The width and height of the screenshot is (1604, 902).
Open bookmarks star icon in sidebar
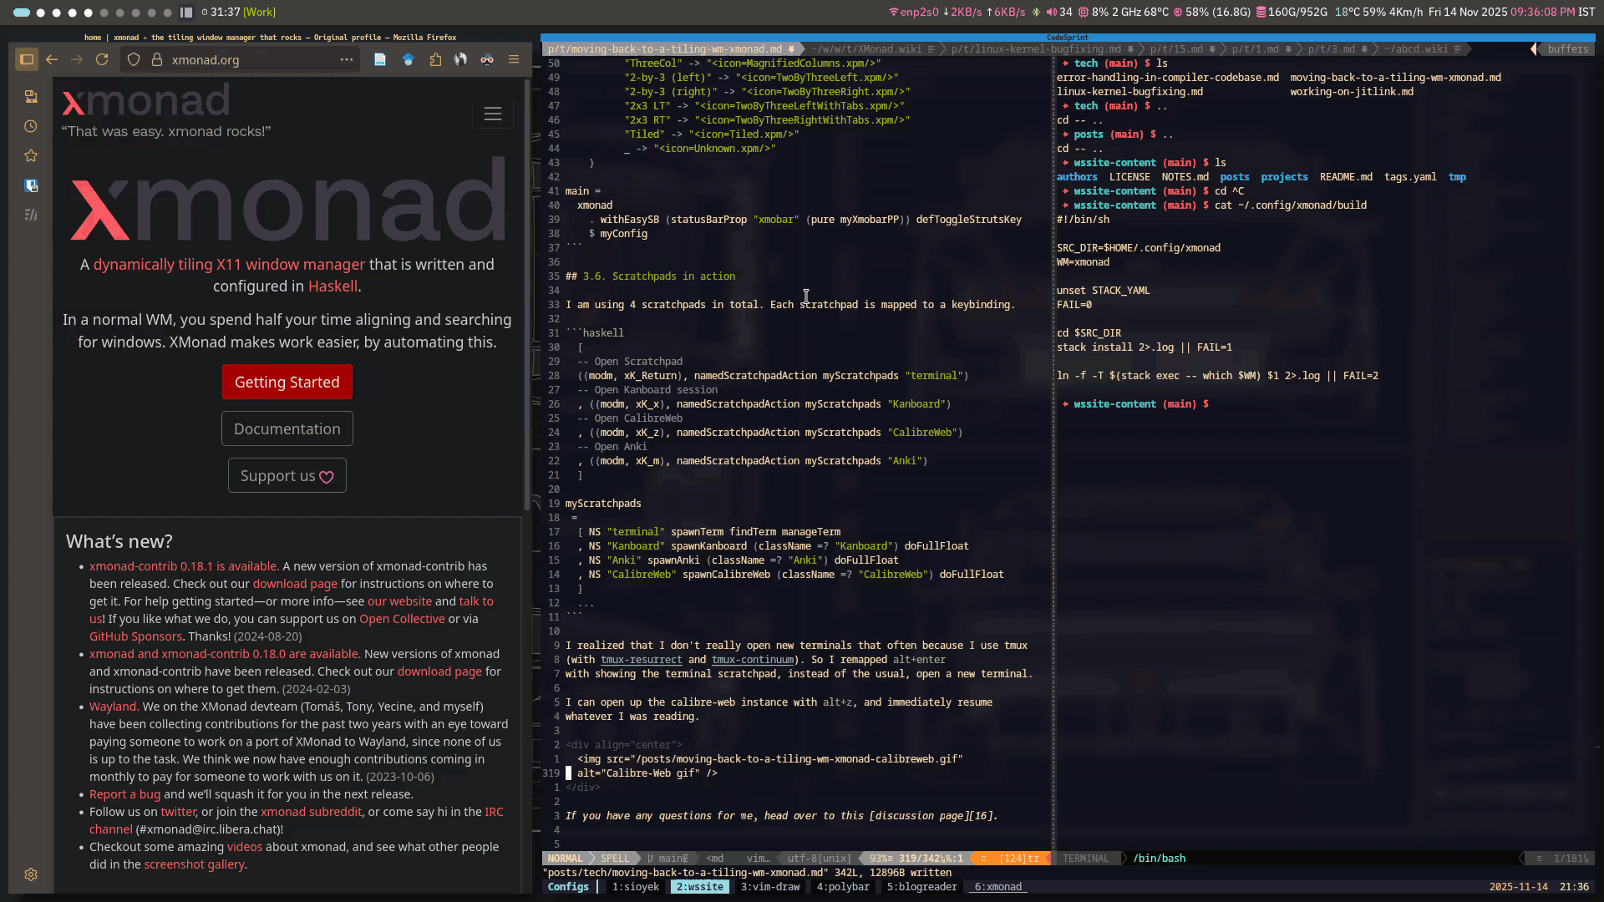[31, 155]
